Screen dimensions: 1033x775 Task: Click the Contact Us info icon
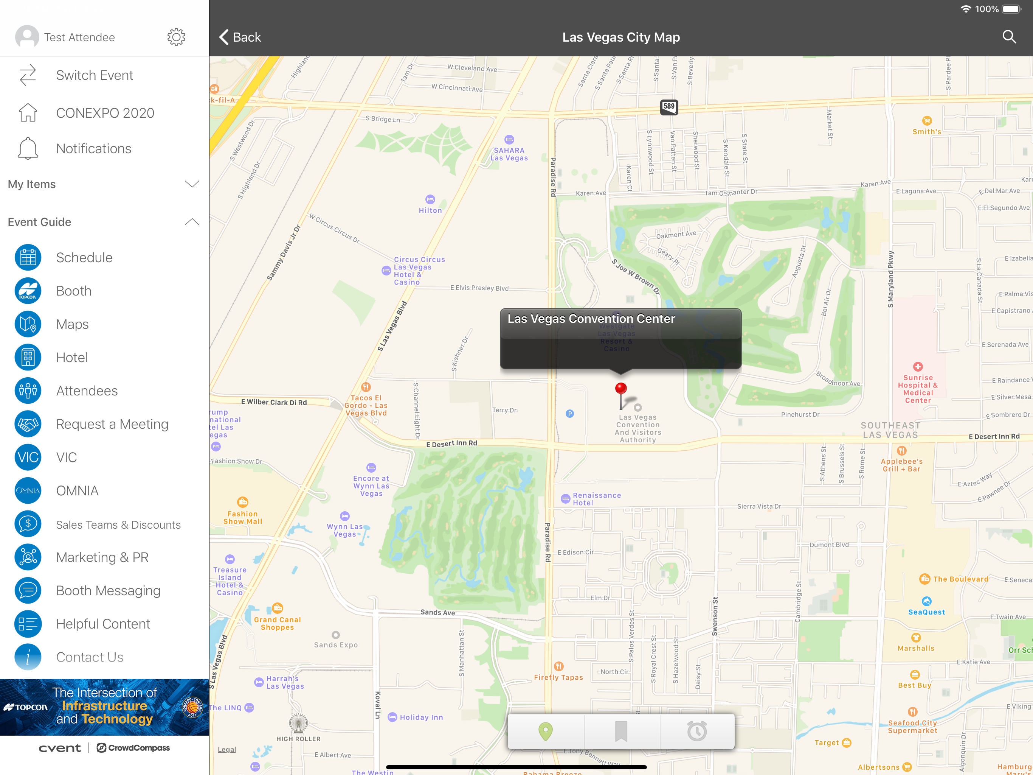click(28, 657)
